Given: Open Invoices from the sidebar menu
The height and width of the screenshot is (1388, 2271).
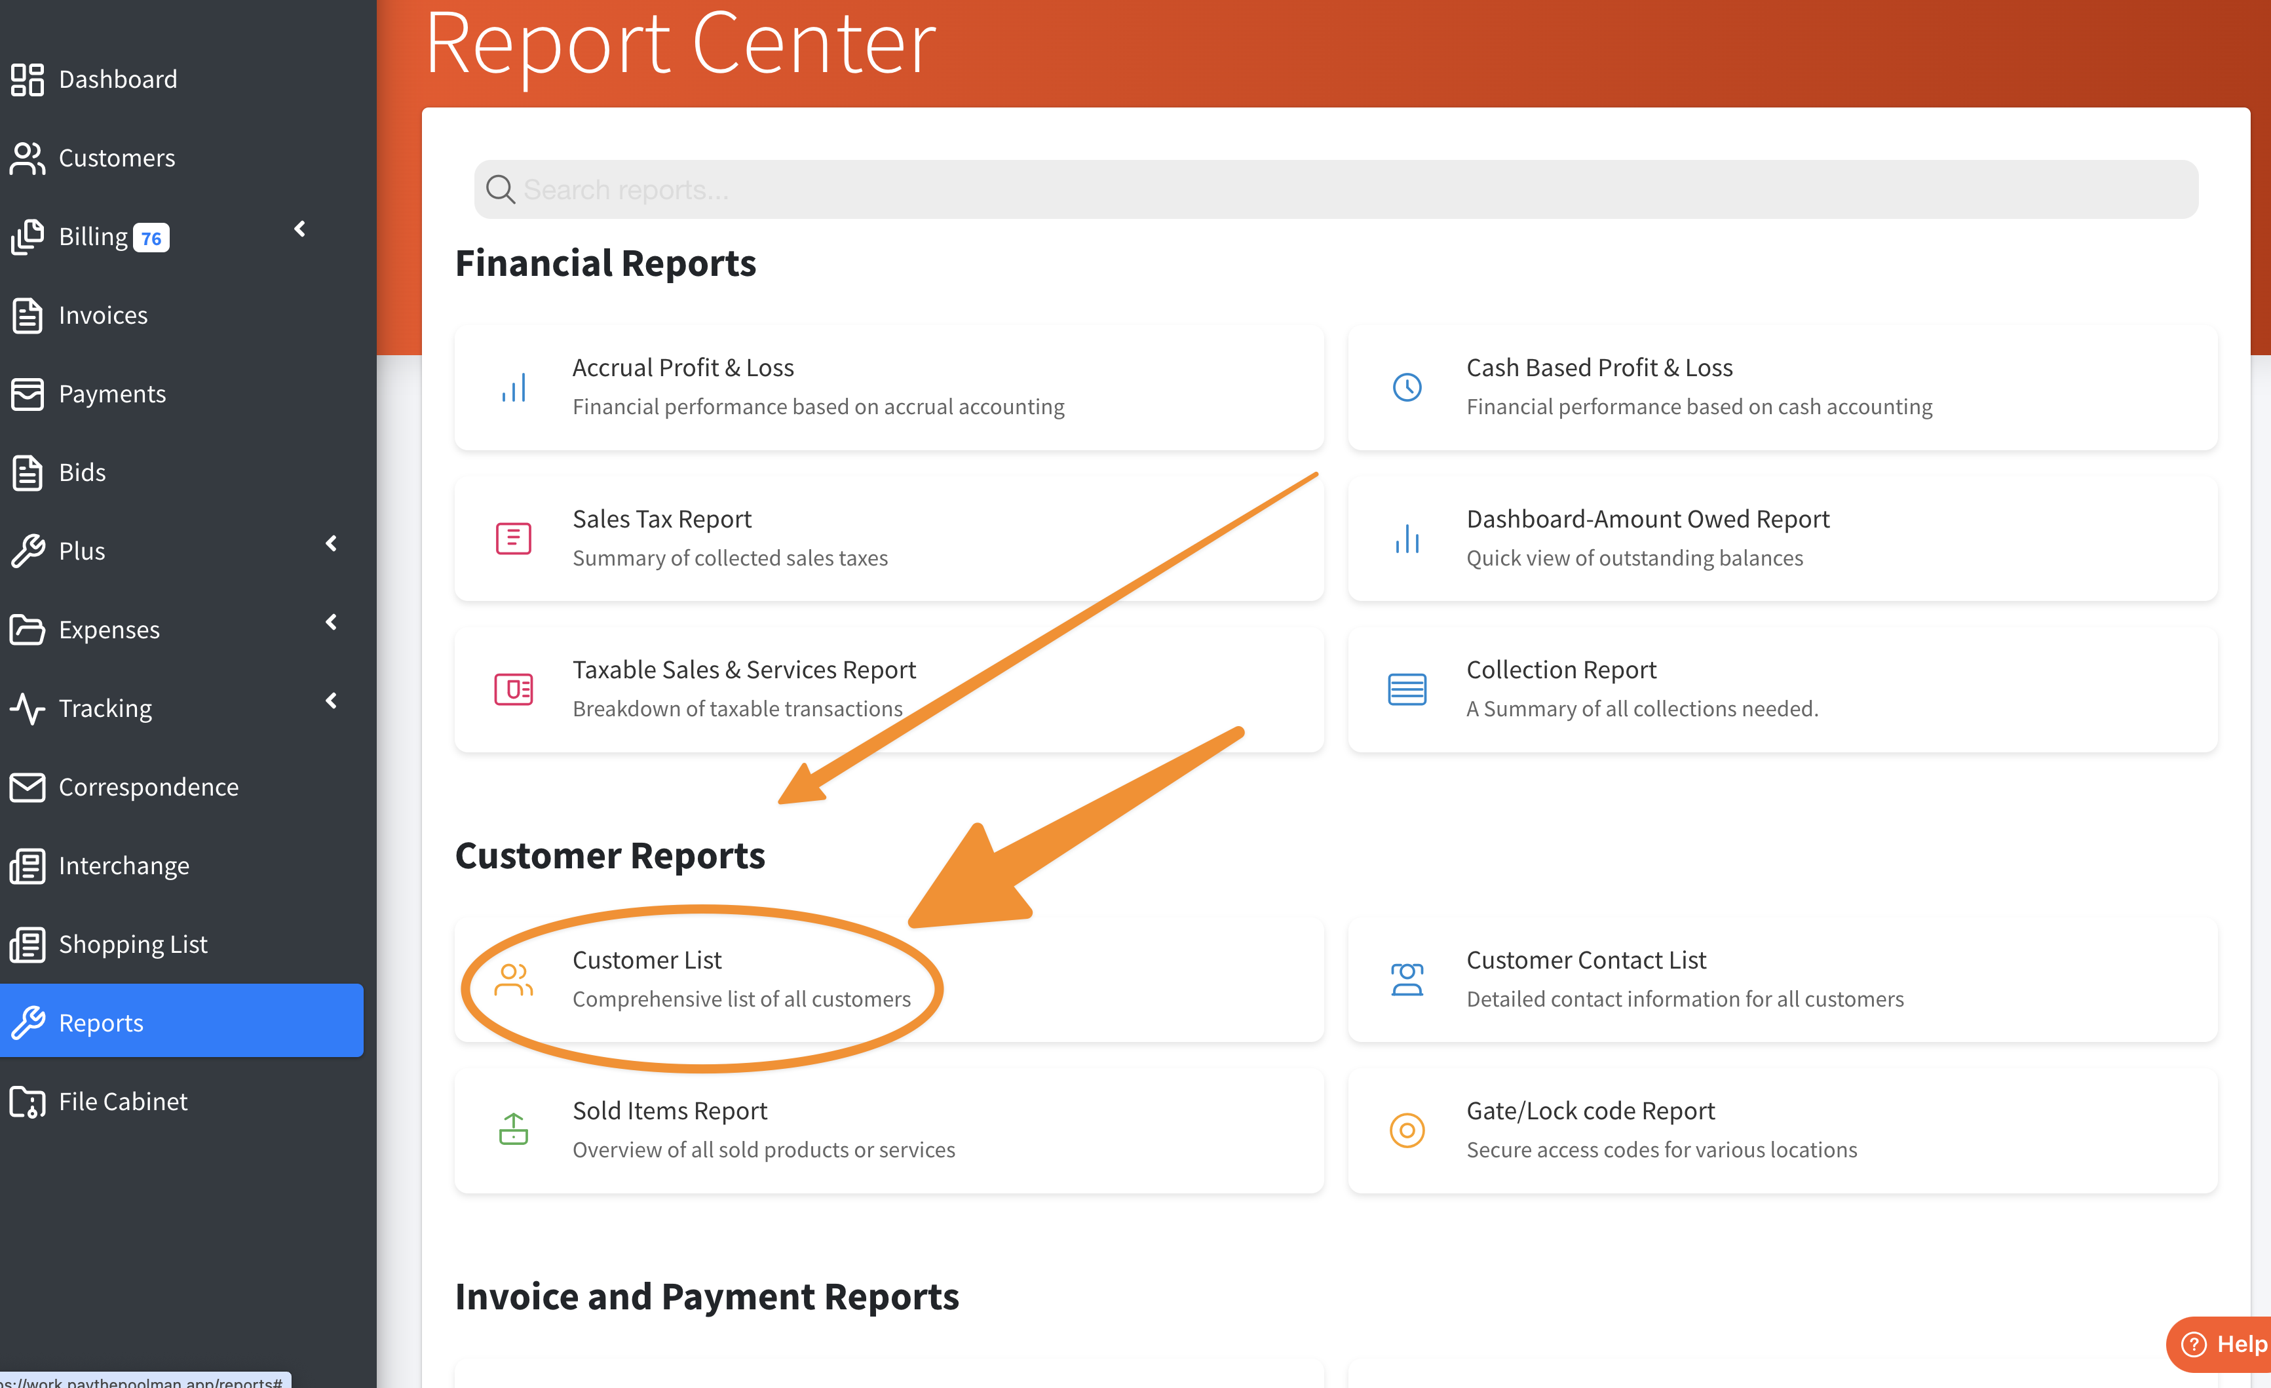Looking at the screenshot, I should coord(102,315).
